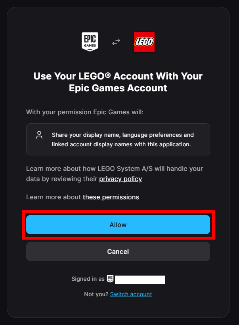Click "Learn more about" before these permissions
This screenshot has width=239, height=325.
click(x=54, y=197)
